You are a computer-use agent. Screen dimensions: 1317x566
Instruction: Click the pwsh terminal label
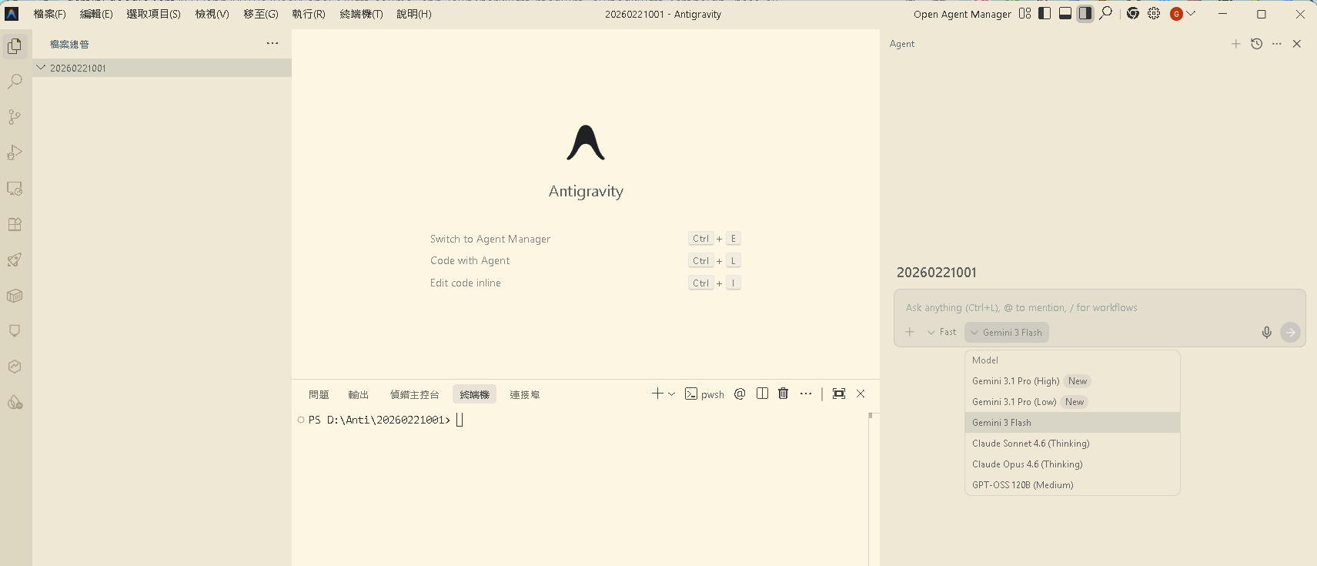(704, 394)
